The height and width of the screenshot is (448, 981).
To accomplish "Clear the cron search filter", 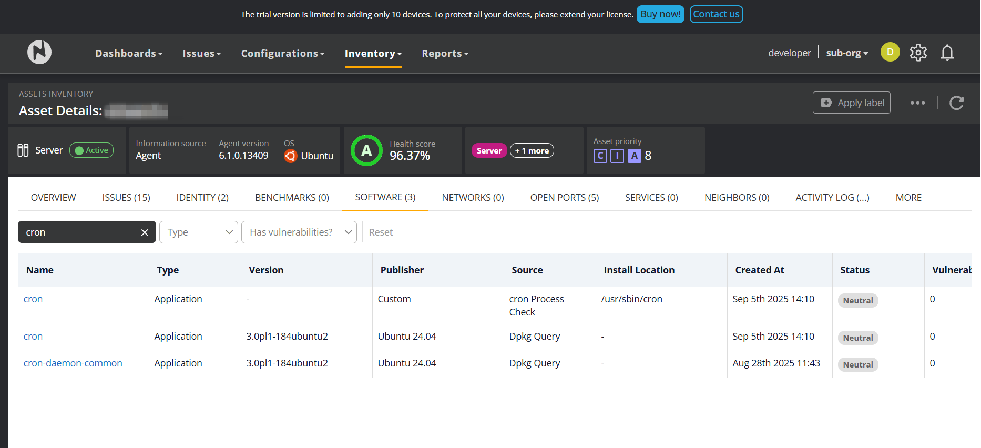I will (145, 232).
